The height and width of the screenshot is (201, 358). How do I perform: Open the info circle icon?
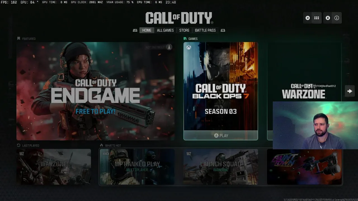tap(337, 18)
